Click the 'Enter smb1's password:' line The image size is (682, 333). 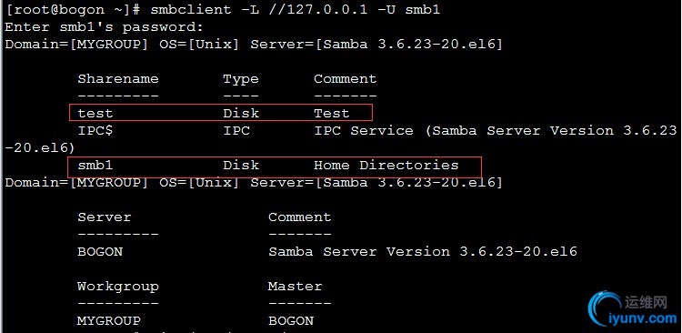(x=104, y=27)
